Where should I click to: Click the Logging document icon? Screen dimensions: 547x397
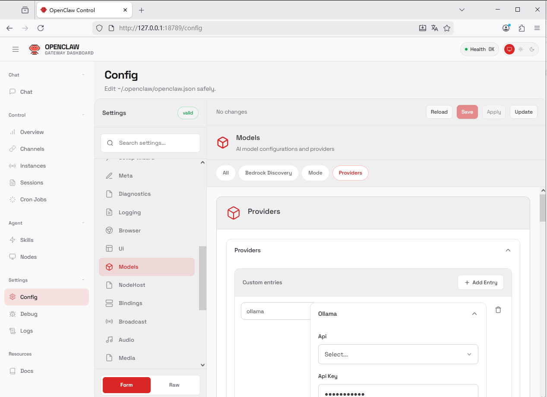(109, 212)
